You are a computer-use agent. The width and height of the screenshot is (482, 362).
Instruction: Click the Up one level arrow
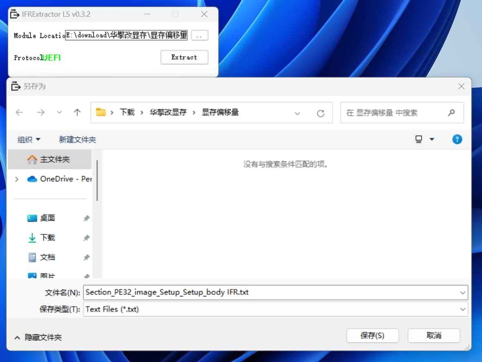click(77, 113)
